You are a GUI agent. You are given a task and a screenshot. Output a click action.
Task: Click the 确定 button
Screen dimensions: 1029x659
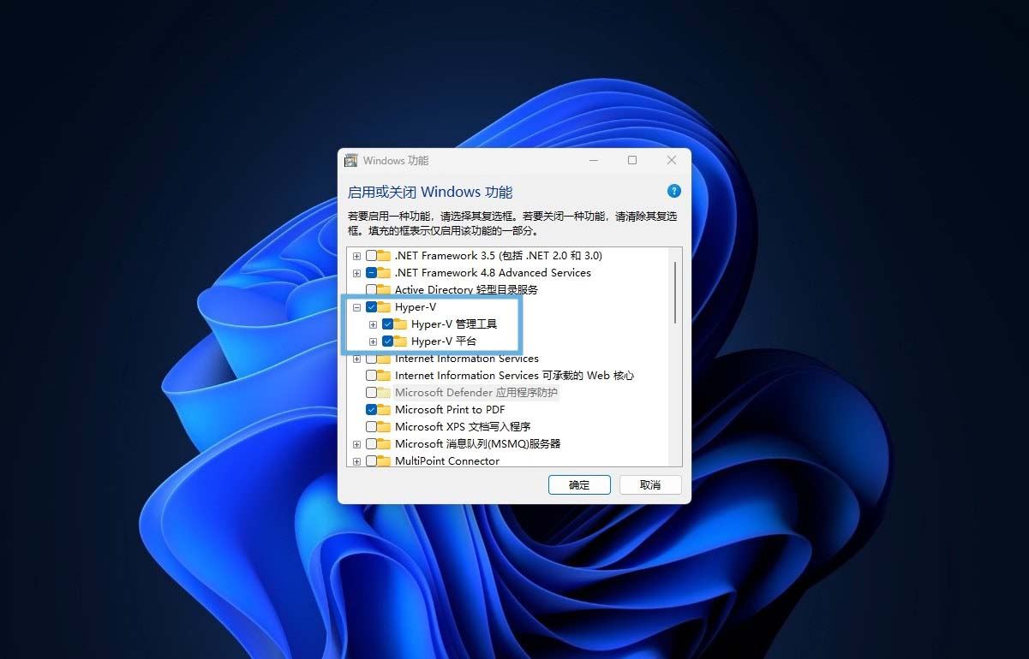click(579, 484)
